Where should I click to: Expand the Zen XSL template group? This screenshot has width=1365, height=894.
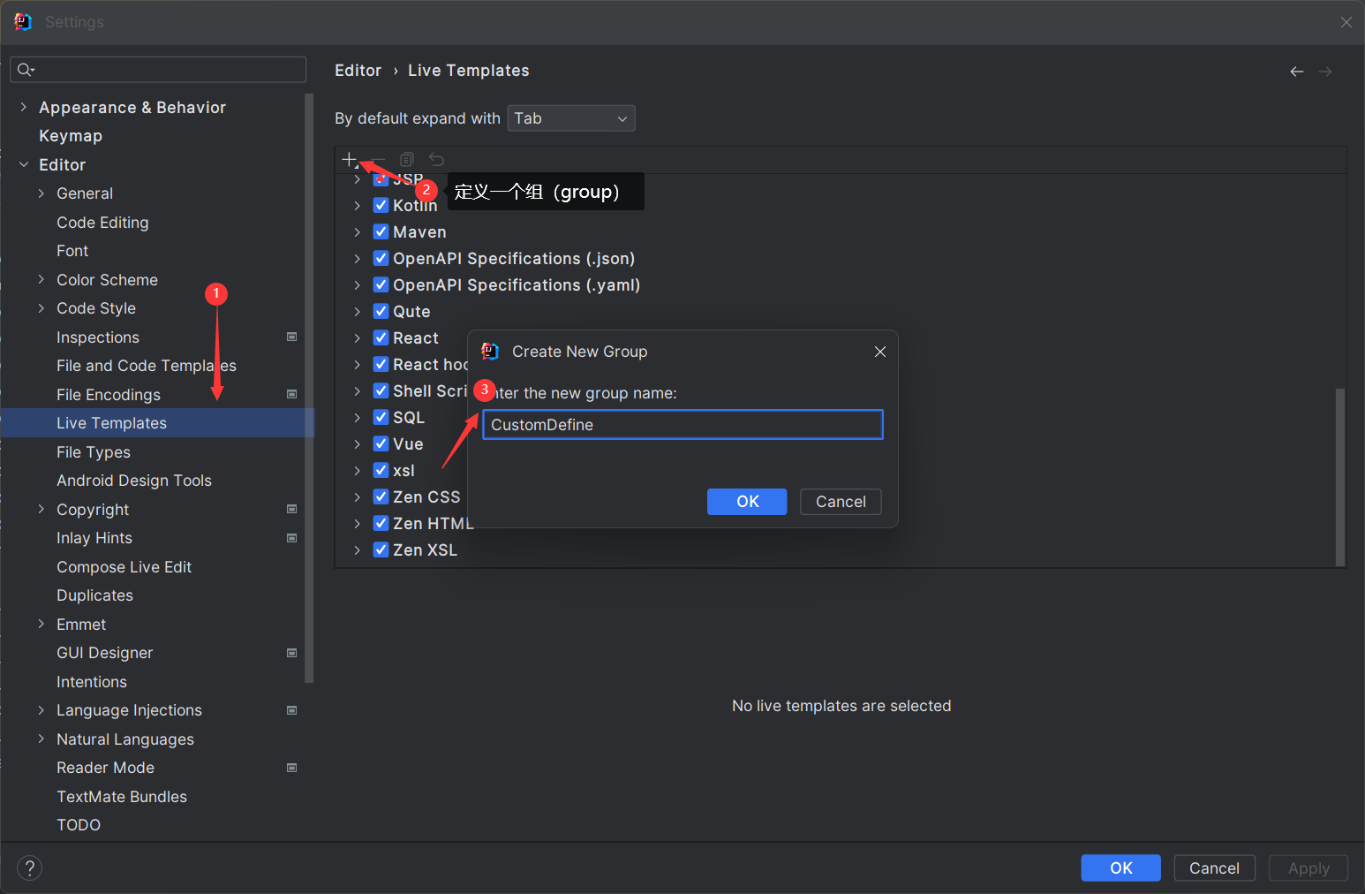coord(357,549)
